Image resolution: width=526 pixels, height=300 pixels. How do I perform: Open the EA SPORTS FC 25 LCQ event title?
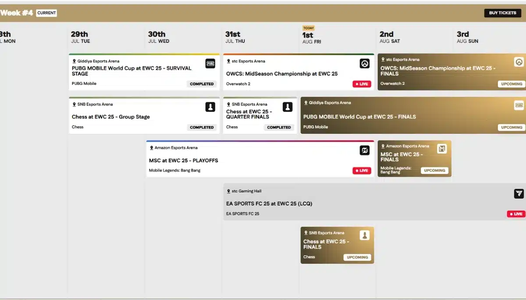click(x=269, y=204)
